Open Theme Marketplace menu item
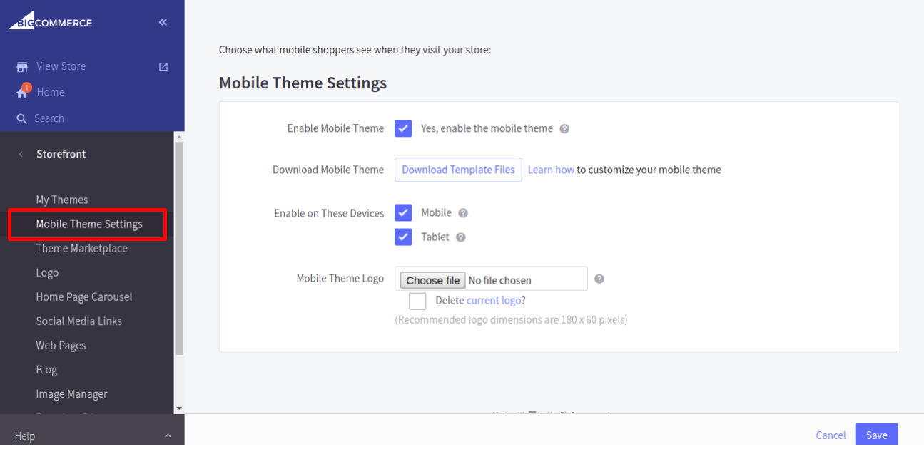The image size is (924, 449). coord(82,249)
